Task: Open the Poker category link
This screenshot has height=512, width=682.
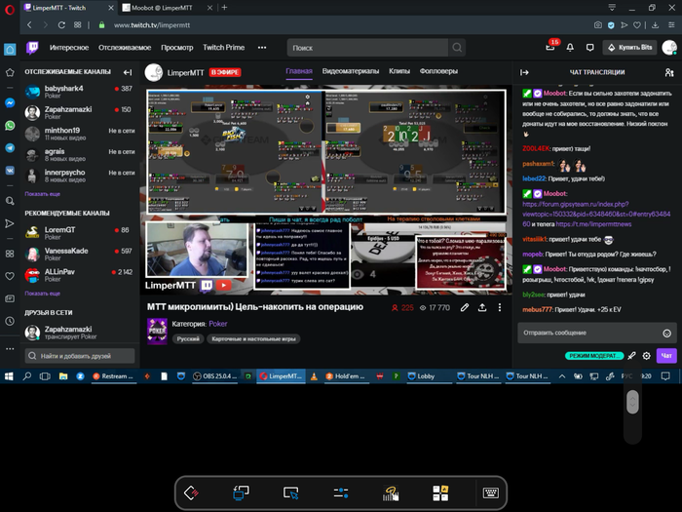Action: click(x=218, y=324)
